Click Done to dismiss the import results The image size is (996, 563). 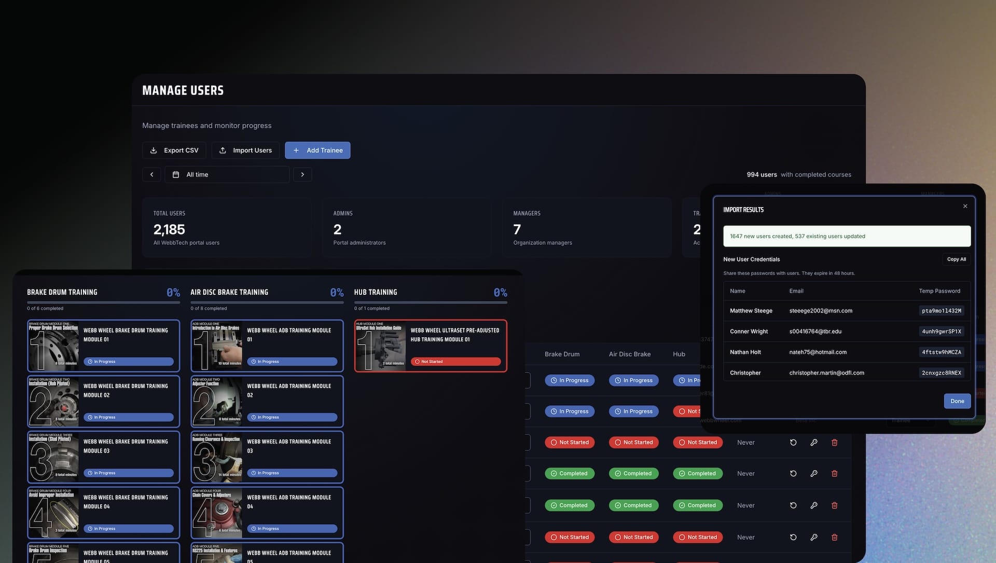tap(957, 401)
